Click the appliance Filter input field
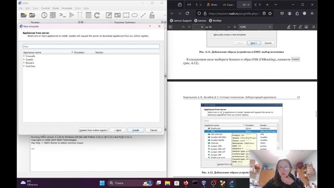334x188 pixels. (91, 46)
